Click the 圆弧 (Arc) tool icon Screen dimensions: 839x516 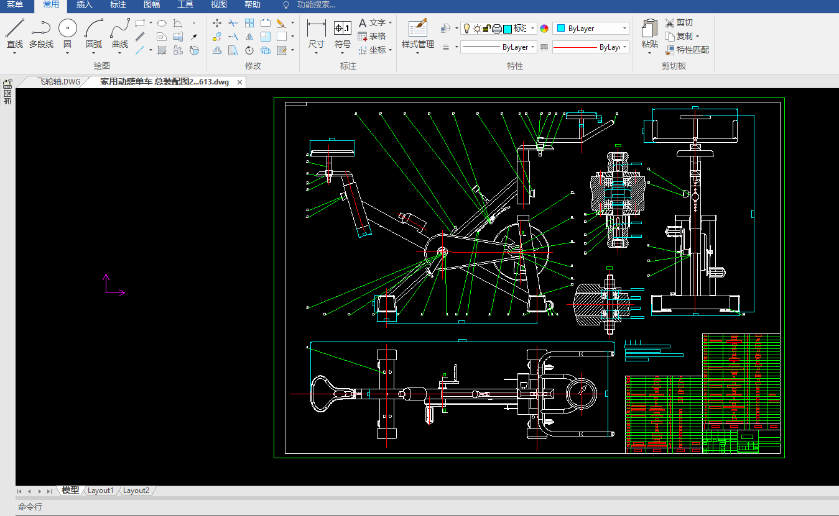94,29
